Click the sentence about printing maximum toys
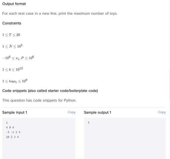The width and height of the screenshot is (170, 159). pos(60,14)
